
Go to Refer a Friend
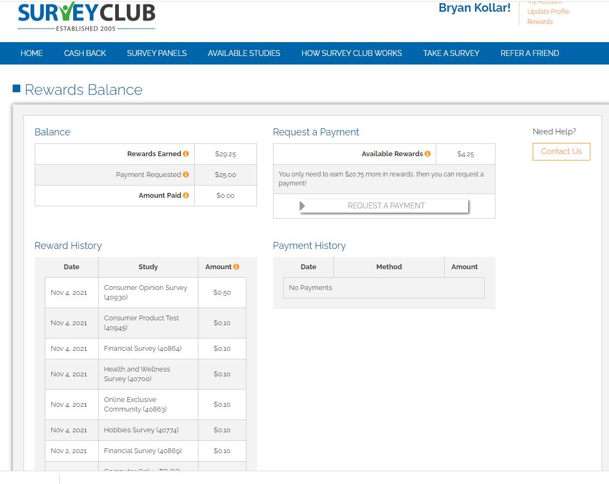click(x=530, y=53)
